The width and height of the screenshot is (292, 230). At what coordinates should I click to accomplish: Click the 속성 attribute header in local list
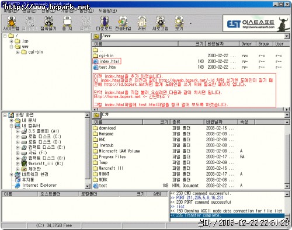click(246, 122)
